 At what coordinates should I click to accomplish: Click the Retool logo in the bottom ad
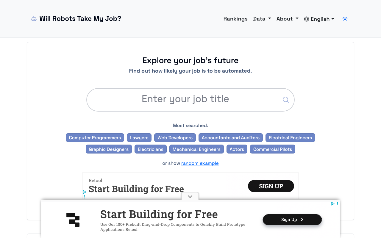(x=73, y=220)
